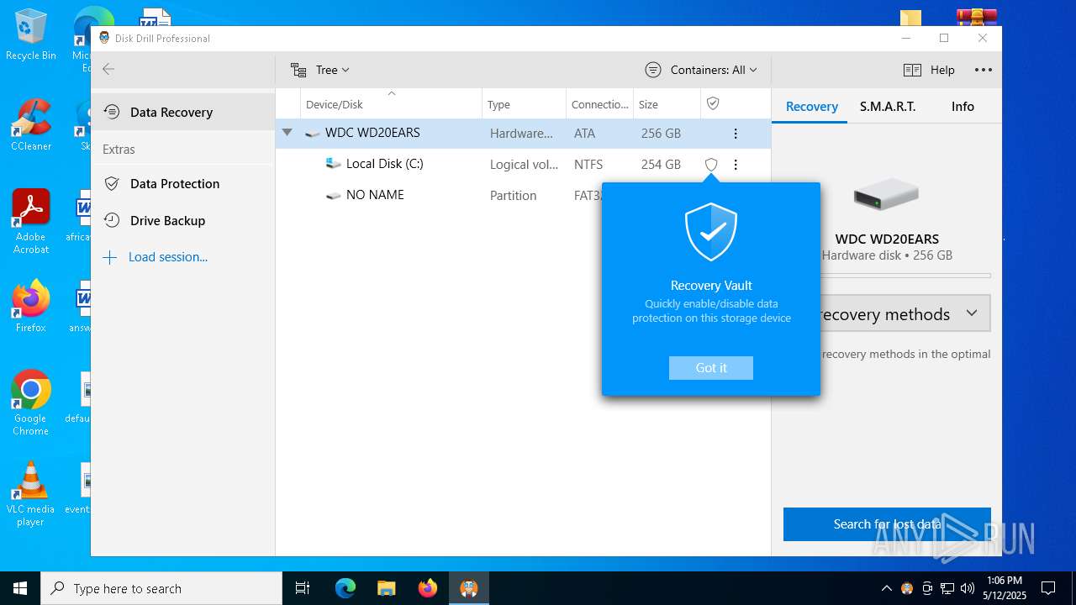The image size is (1076, 605).
Task: Open VLC media player desktop shortcut
Action: tap(31, 493)
